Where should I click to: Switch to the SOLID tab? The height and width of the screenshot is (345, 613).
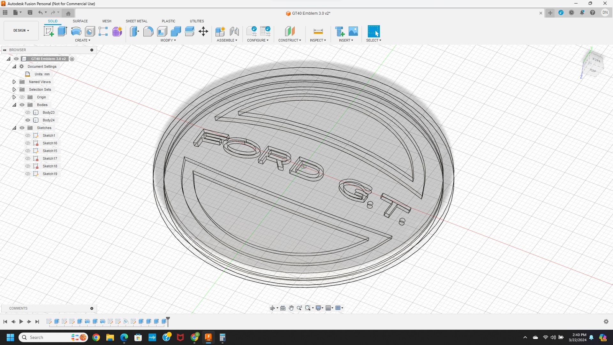[x=53, y=21]
